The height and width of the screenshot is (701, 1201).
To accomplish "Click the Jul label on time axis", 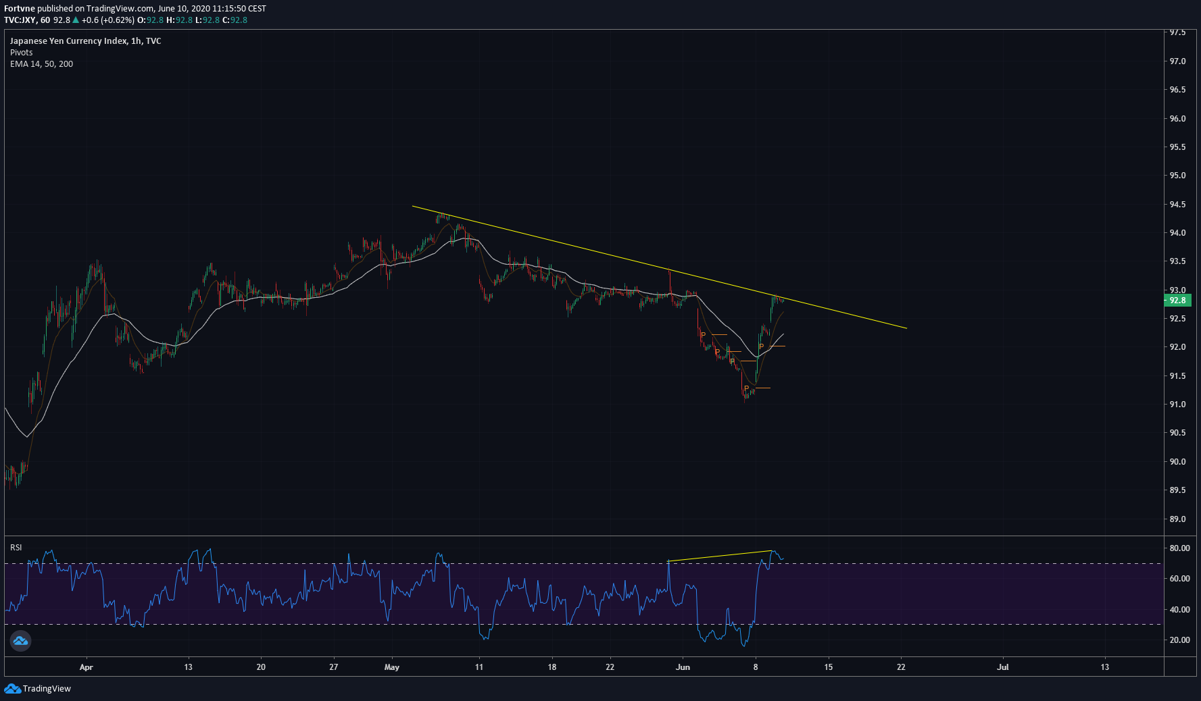I will 1003,667.
